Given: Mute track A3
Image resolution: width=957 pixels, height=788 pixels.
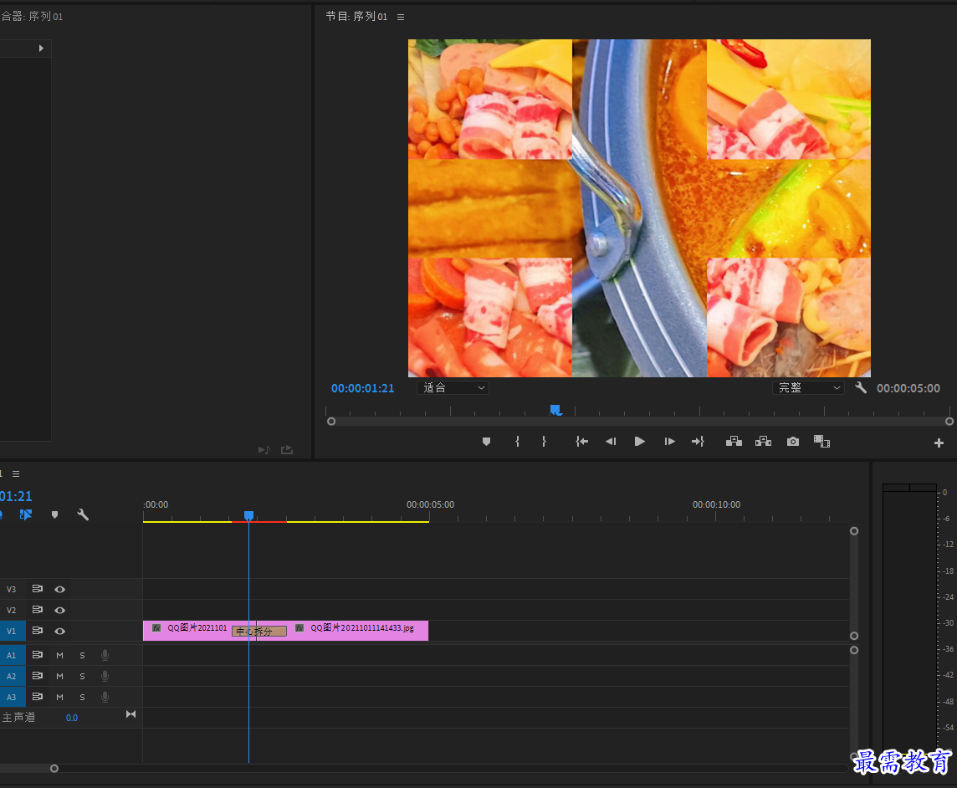Looking at the screenshot, I should 60,697.
